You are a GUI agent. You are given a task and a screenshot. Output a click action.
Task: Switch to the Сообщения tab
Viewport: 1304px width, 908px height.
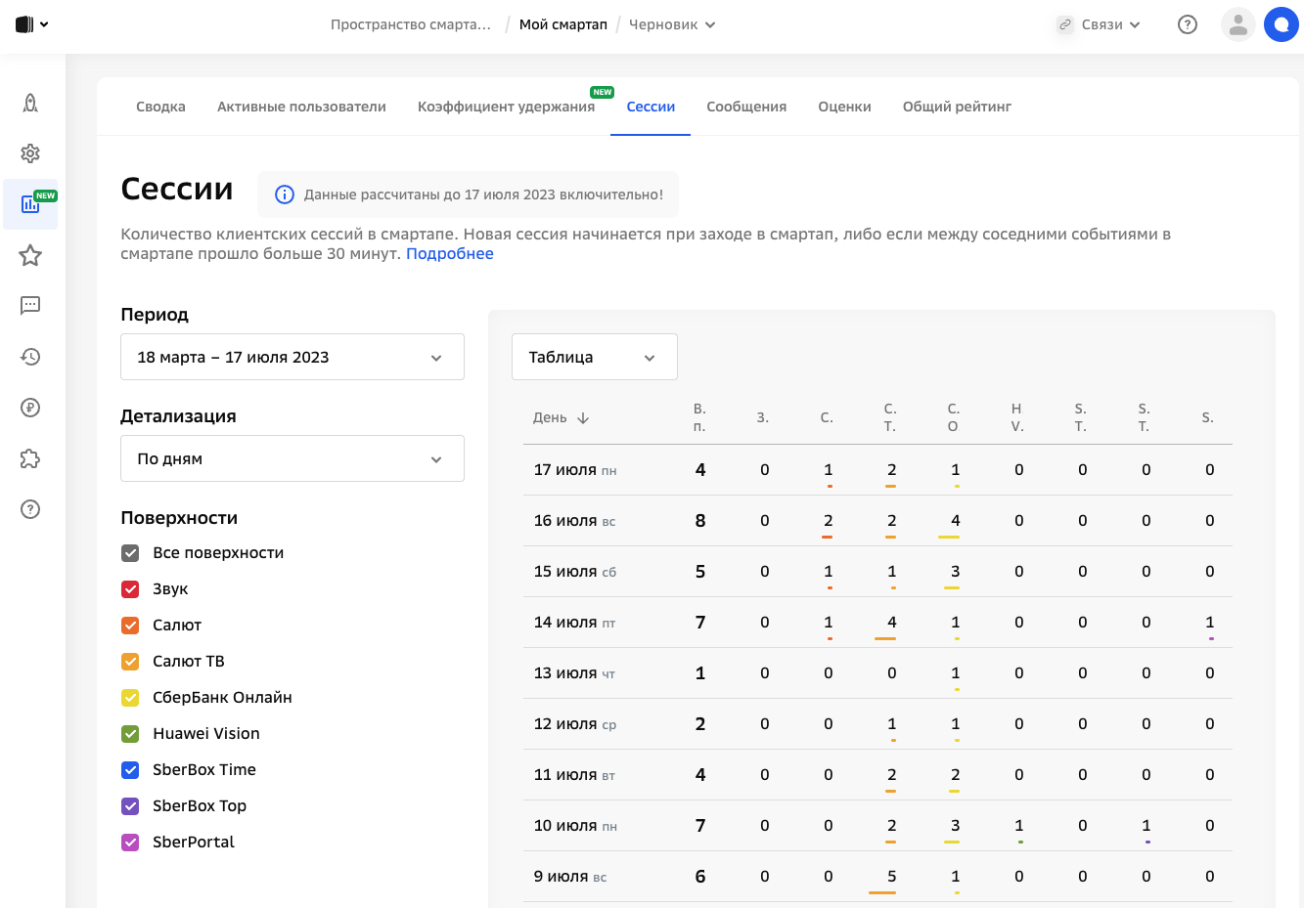point(746,107)
